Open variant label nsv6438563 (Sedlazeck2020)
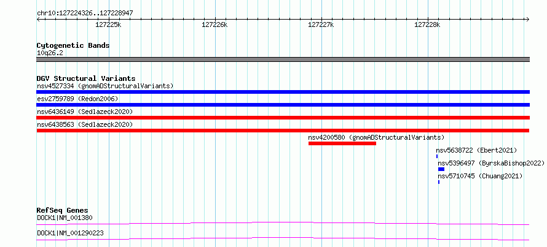 pyautogui.click(x=85, y=124)
